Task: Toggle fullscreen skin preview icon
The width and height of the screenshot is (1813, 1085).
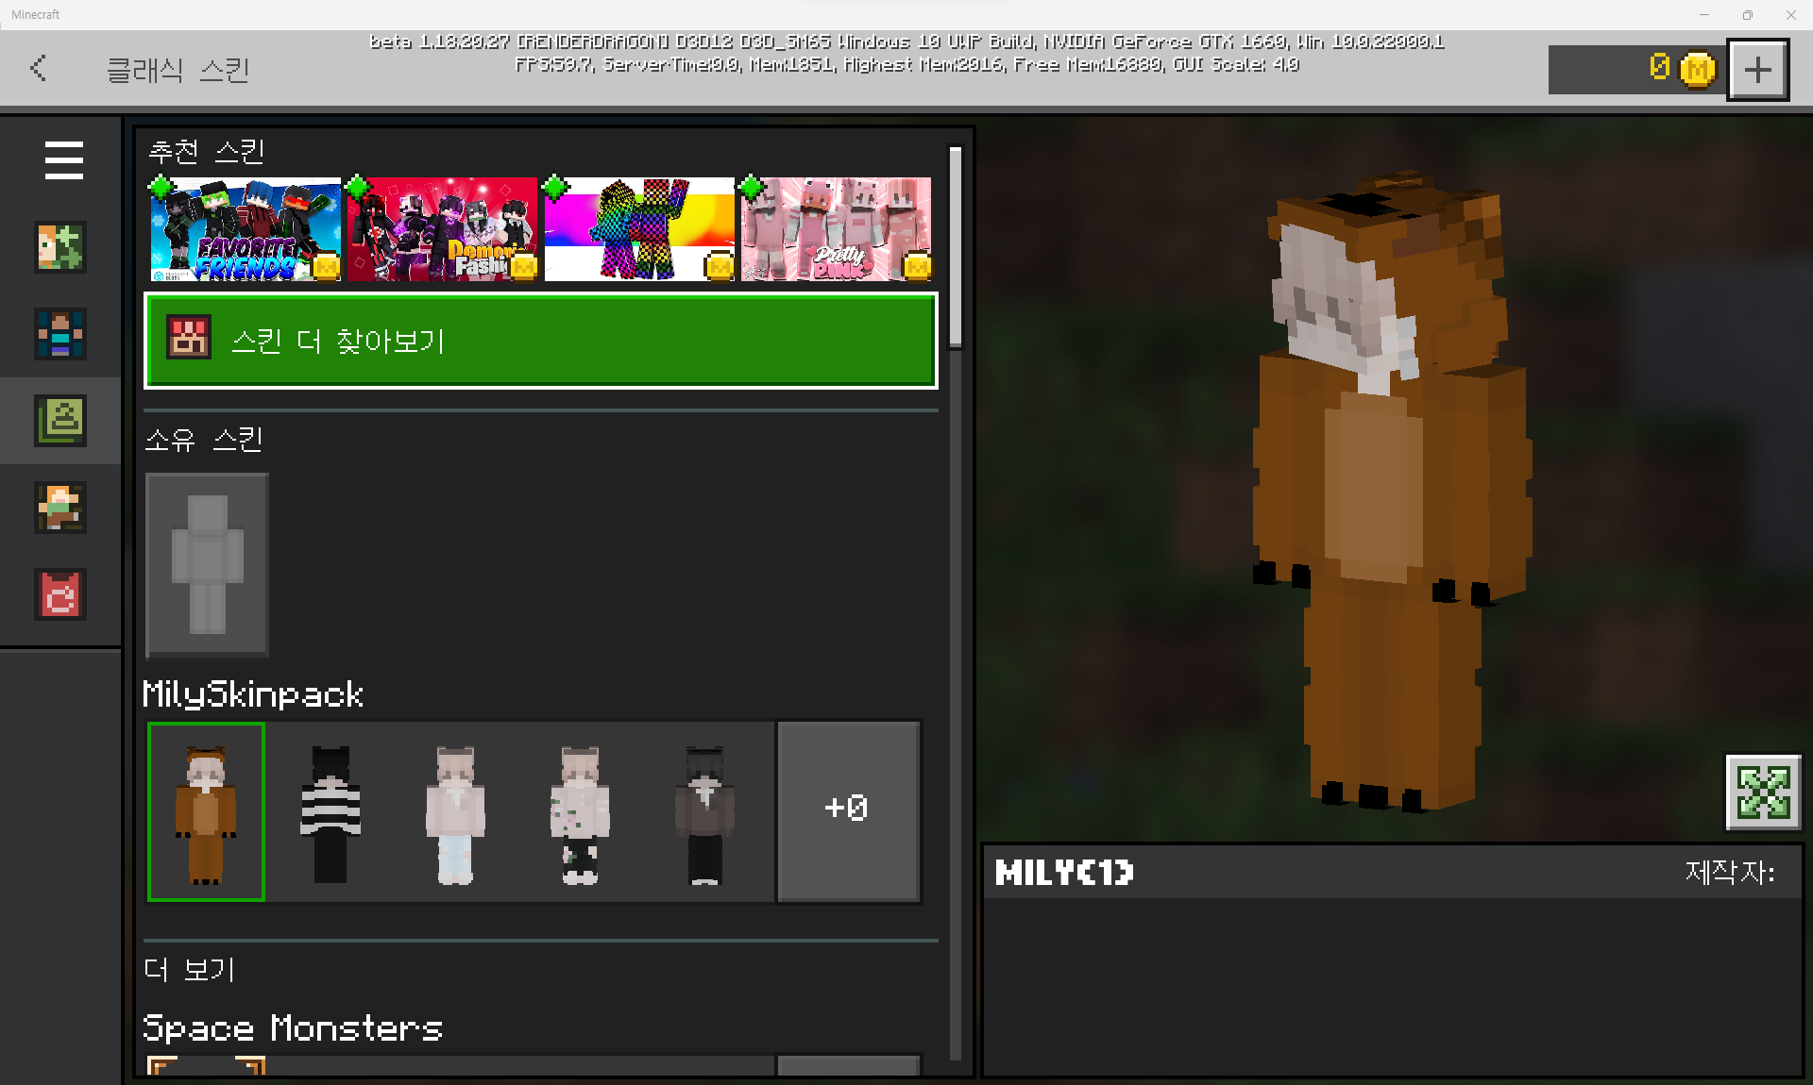Action: pos(1762,792)
